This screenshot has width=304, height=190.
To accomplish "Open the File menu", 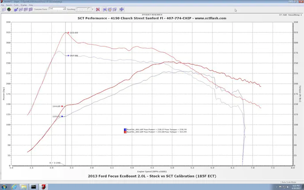I will pos(2,5).
